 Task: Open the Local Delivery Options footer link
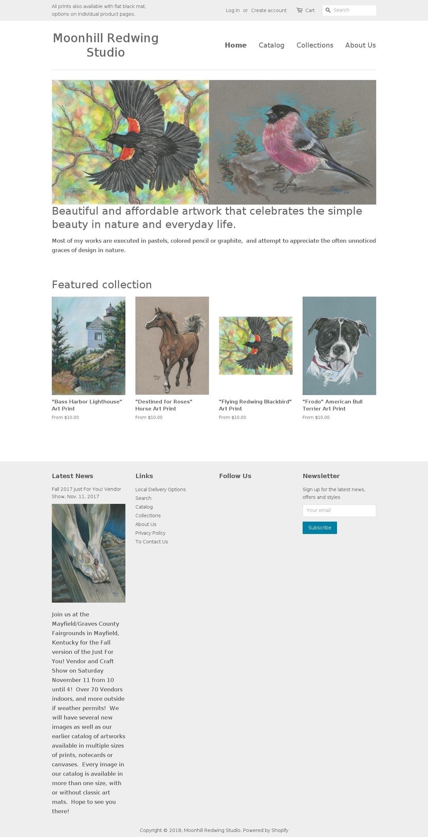click(160, 489)
